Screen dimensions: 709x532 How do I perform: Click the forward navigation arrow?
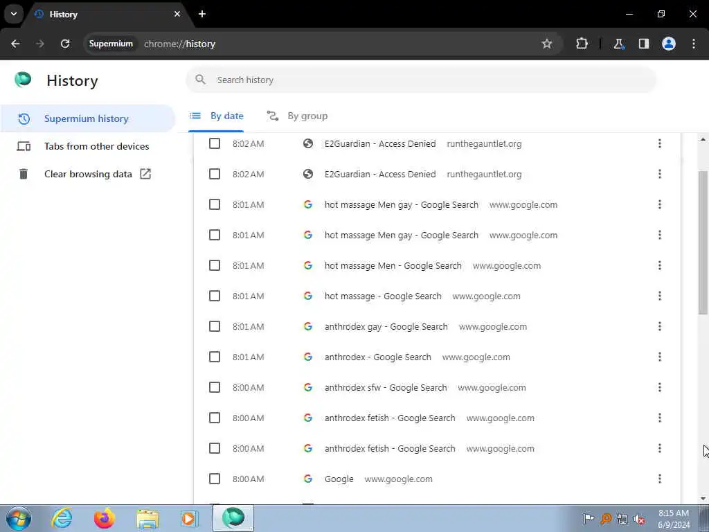(x=40, y=44)
